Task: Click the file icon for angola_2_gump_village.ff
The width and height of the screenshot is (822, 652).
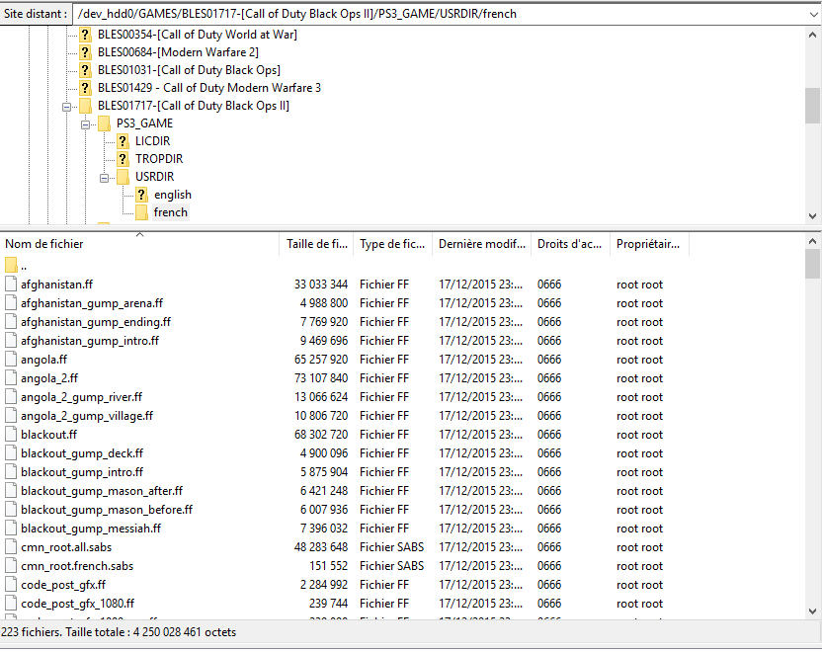Action: [11, 416]
